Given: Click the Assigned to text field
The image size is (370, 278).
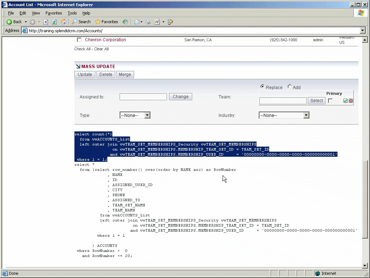Looking at the screenshot, I should coord(143,97).
